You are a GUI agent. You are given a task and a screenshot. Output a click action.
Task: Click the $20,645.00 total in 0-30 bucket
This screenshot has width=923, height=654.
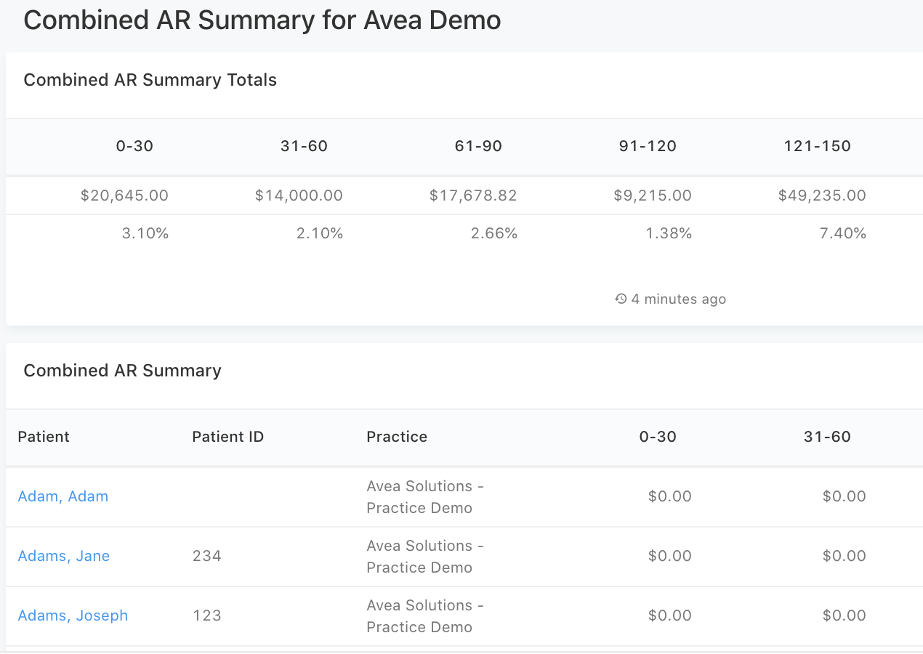pos(126,195)
